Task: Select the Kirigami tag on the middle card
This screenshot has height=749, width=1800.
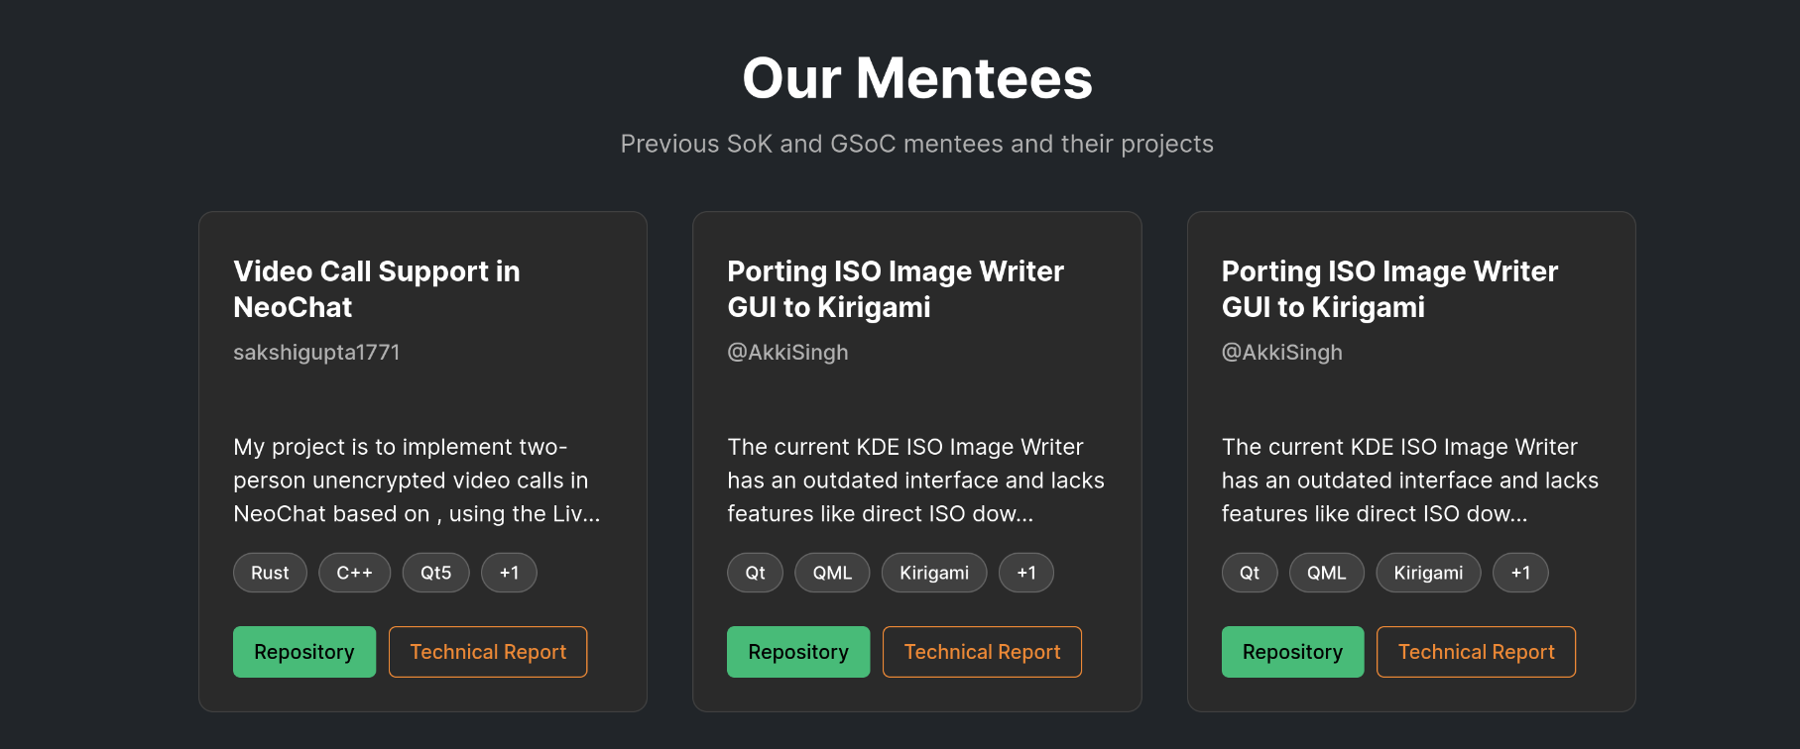Action: tap(933, 572)
